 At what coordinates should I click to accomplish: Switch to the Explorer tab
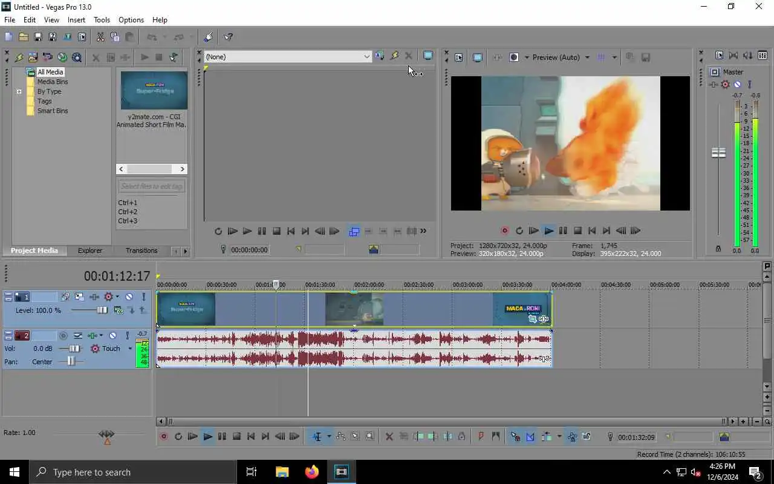90,250
